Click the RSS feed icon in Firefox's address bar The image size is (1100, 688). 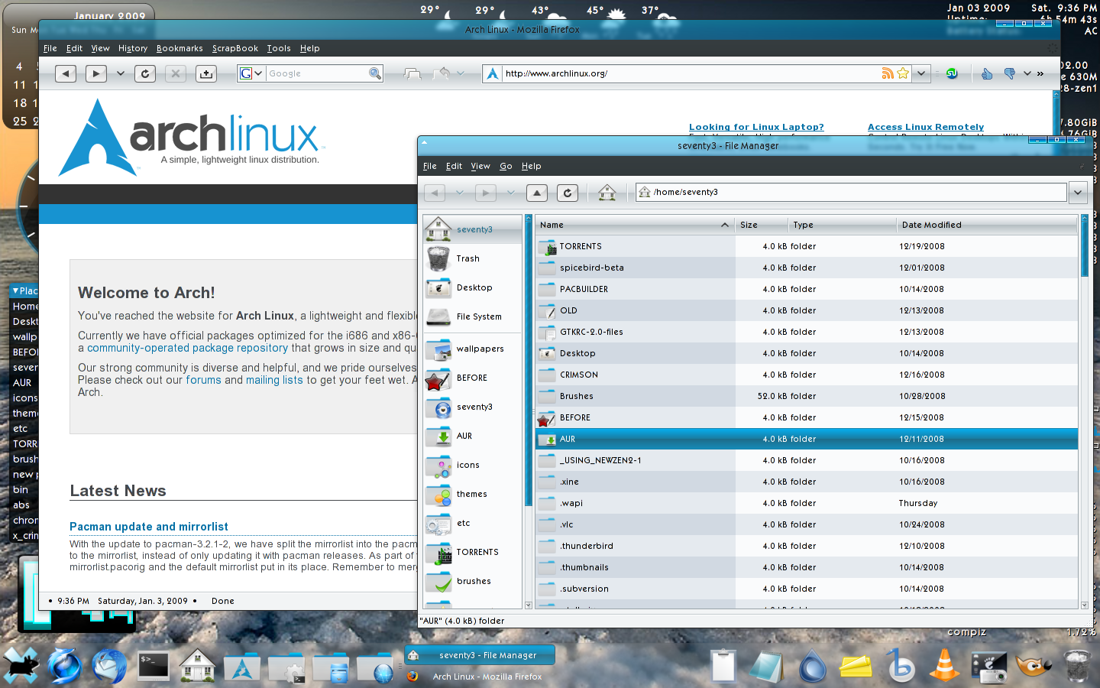(888, 73)
